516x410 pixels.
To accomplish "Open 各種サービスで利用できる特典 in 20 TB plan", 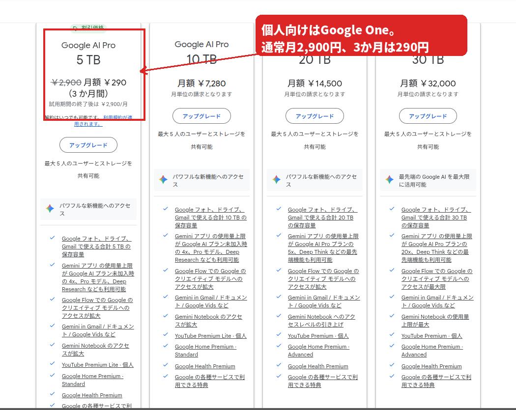I will (x=322, y=381).
